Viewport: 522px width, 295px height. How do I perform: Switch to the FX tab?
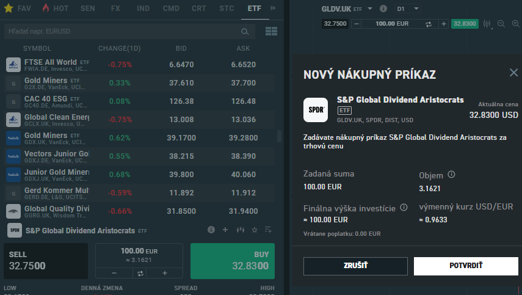tap(115, 9)
